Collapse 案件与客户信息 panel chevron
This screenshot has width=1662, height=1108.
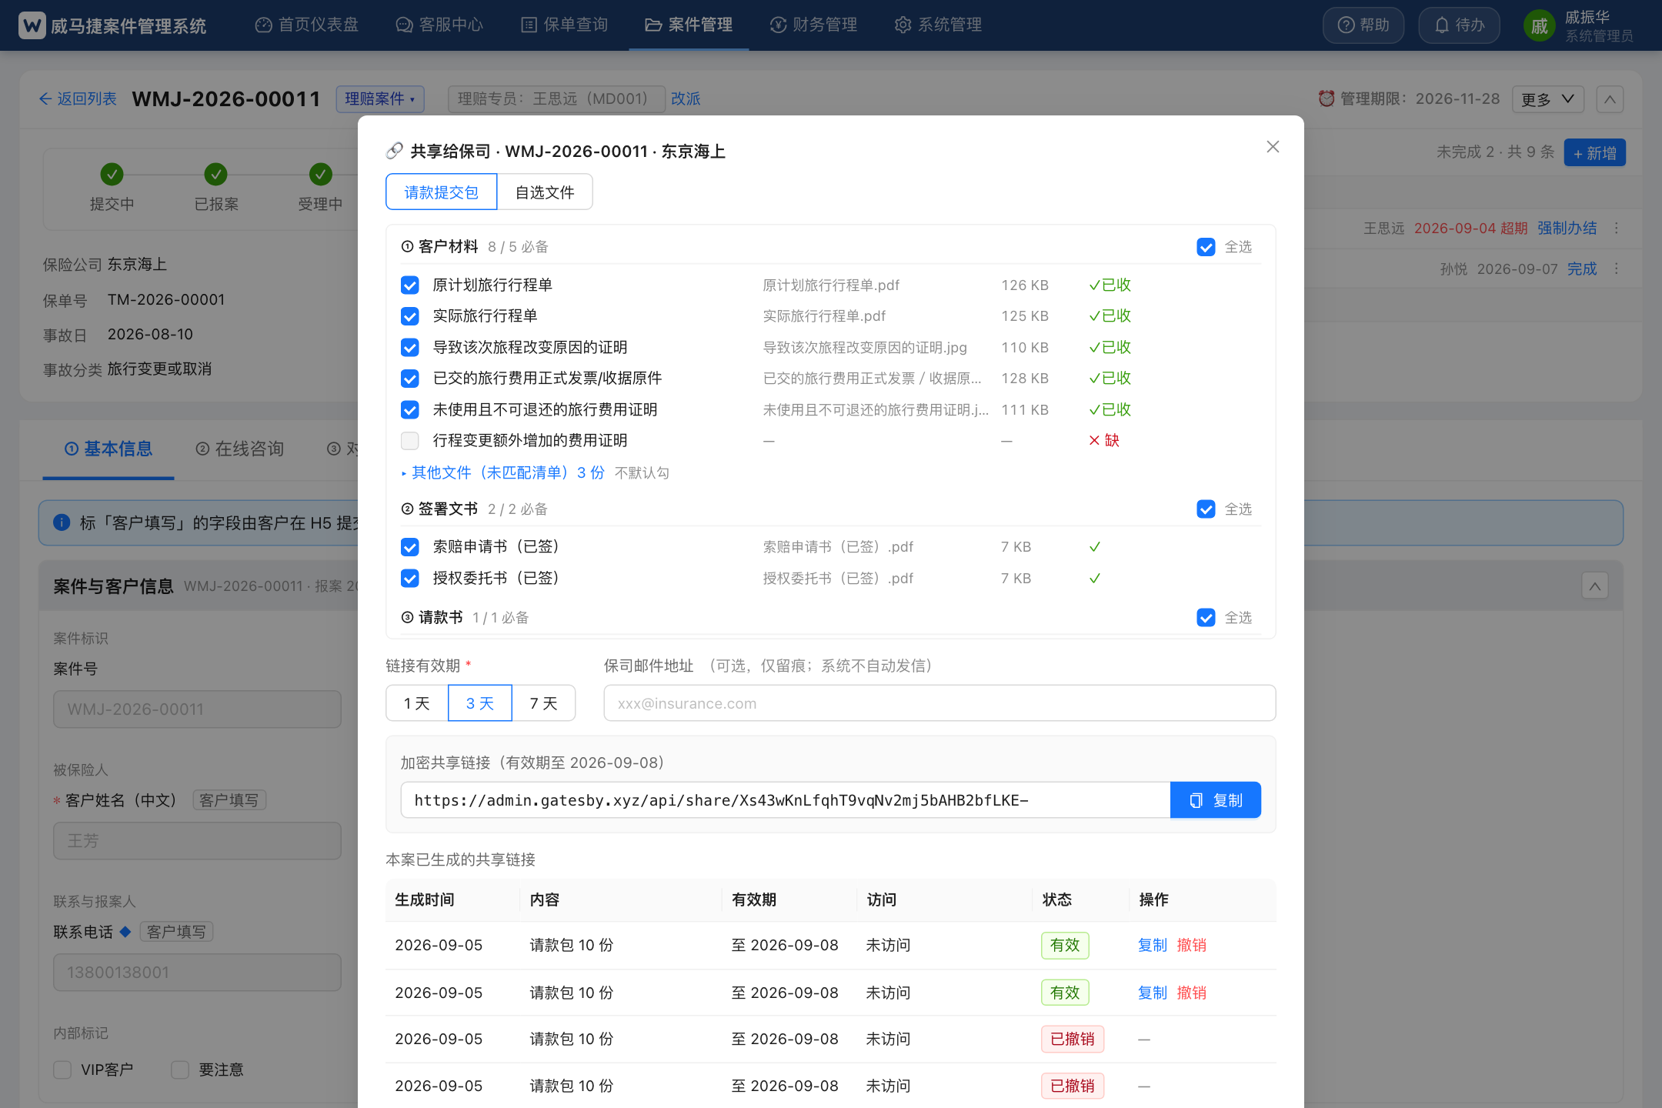(x=1595, y=586)
